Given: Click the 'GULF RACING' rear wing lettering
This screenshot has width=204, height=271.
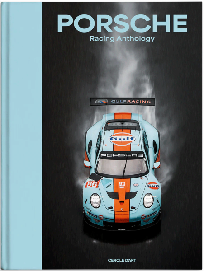Looking at the screenshot, I should click(x=131, y=102).
